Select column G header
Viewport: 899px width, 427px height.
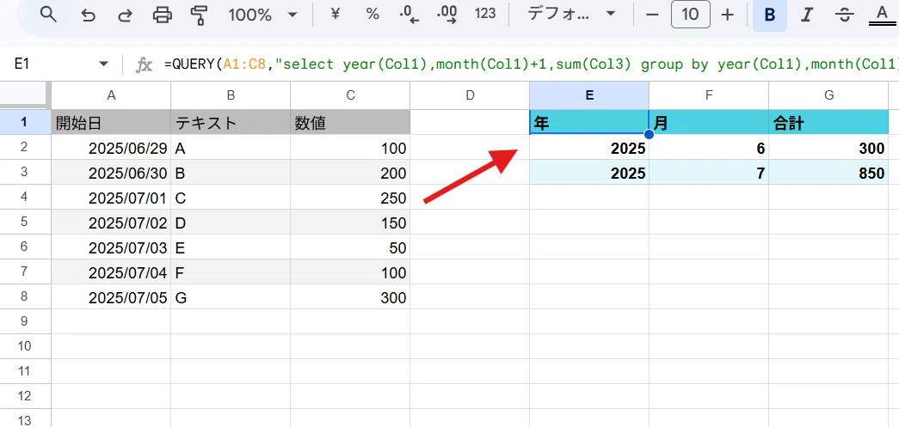click(x=828, y=95)
